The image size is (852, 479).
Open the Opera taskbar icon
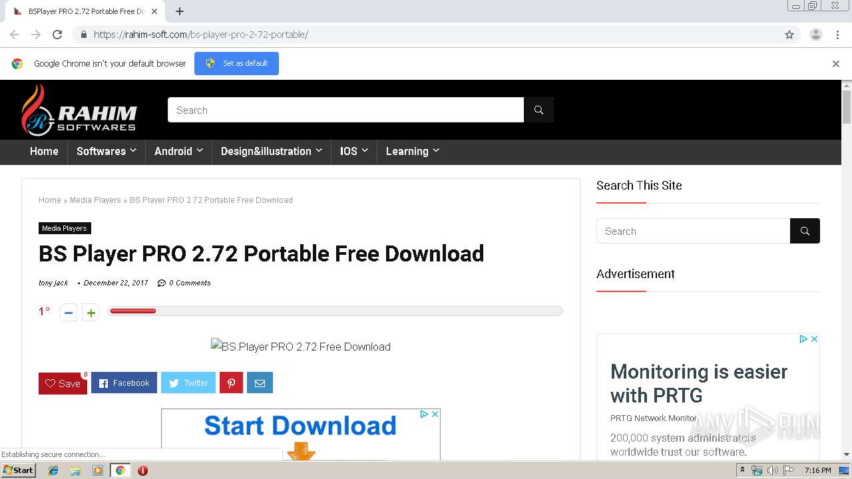pyautogui.click(x=142, y=470)
